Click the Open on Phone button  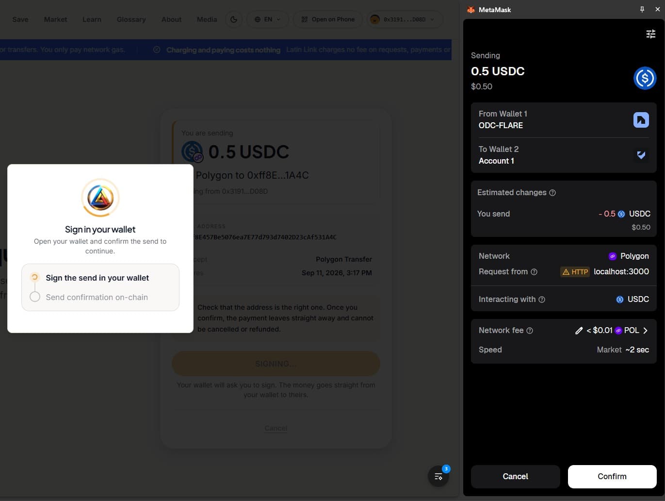pyautogui.click(x=328, y=19)
